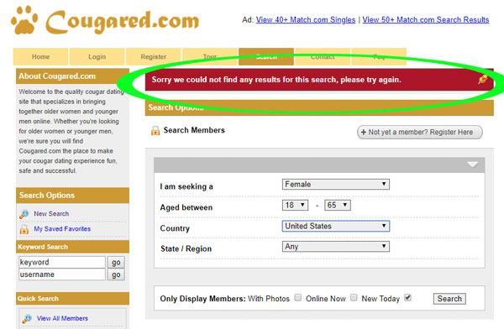The image size is (504, 329).
Task: Open the Contact tab
Action: coord(323,57)
